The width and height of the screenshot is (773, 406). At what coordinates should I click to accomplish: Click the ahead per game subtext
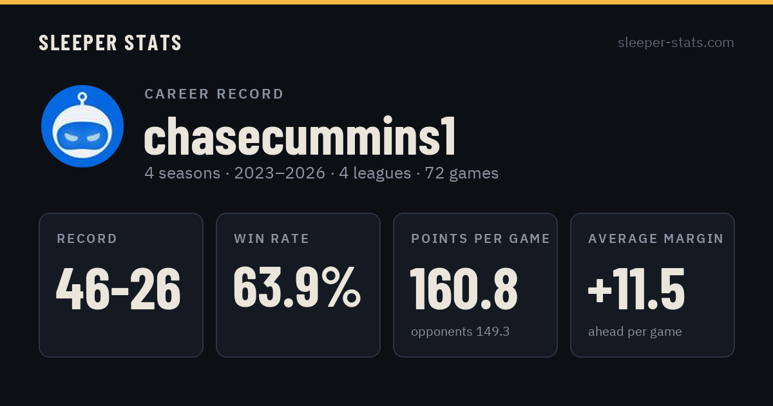[635, 332]
